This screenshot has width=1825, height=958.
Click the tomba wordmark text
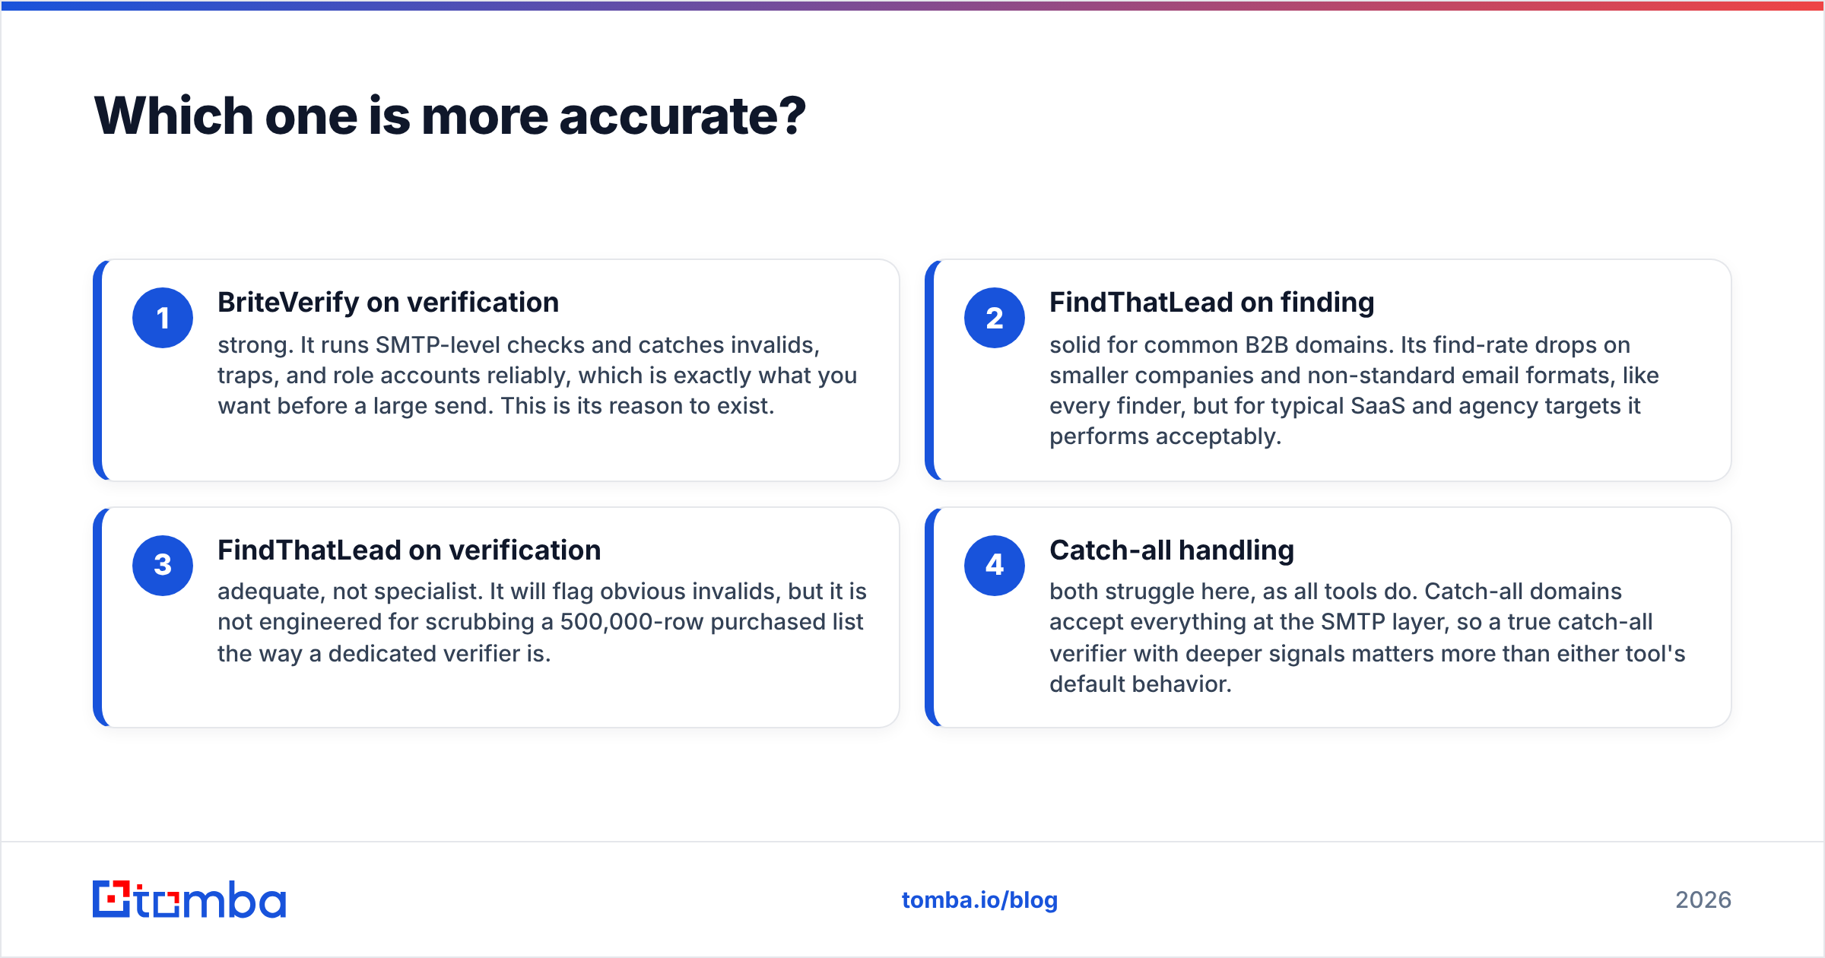coord(211,899)
